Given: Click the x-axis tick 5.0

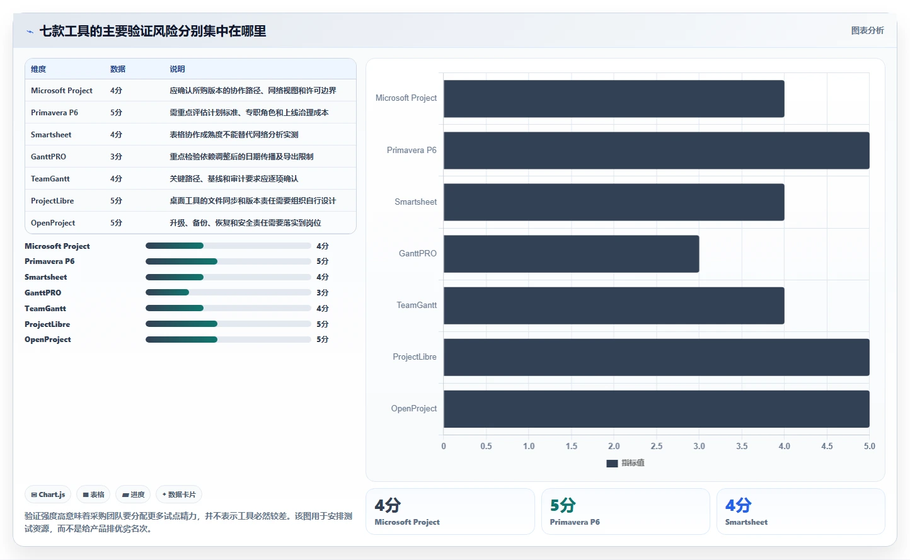Looking at the screenshot, I should tap(870, 446).
